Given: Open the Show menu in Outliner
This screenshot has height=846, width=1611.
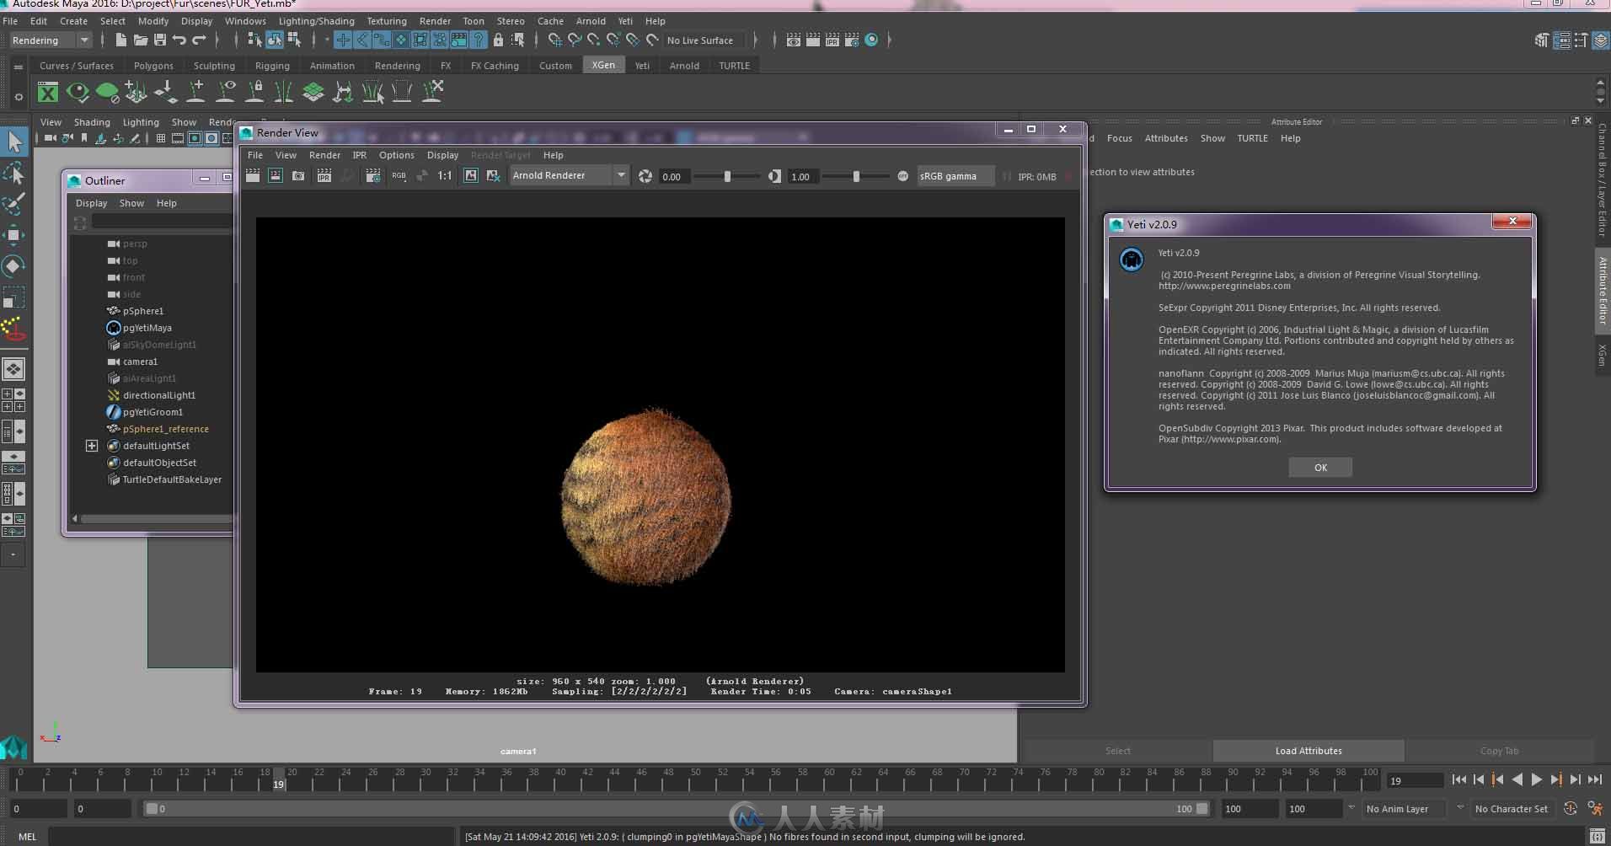Looking at the screenshot, I should 131,203.
